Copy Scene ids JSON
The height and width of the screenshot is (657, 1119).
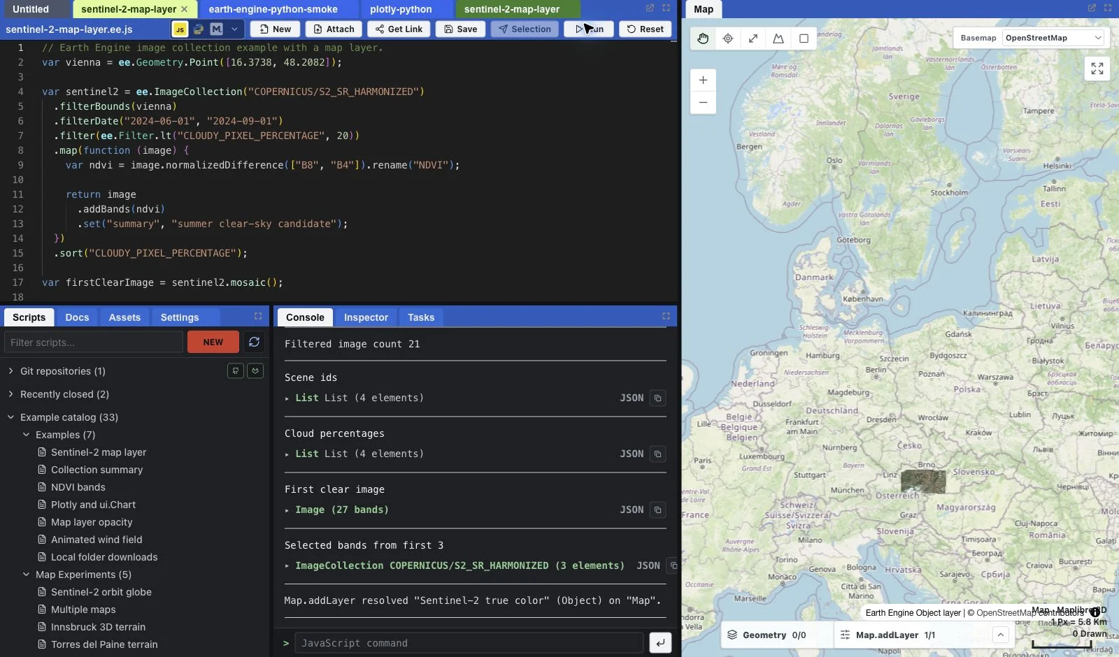click(x=657, y=398)
